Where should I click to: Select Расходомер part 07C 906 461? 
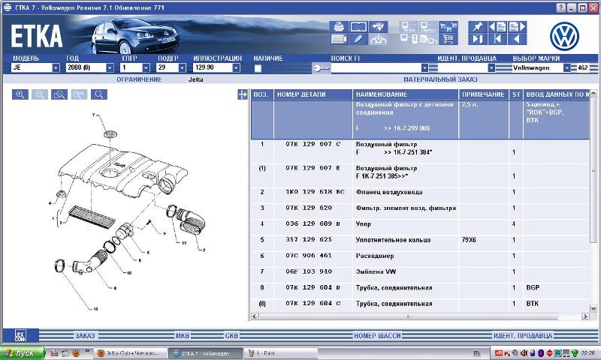[420, 256]
